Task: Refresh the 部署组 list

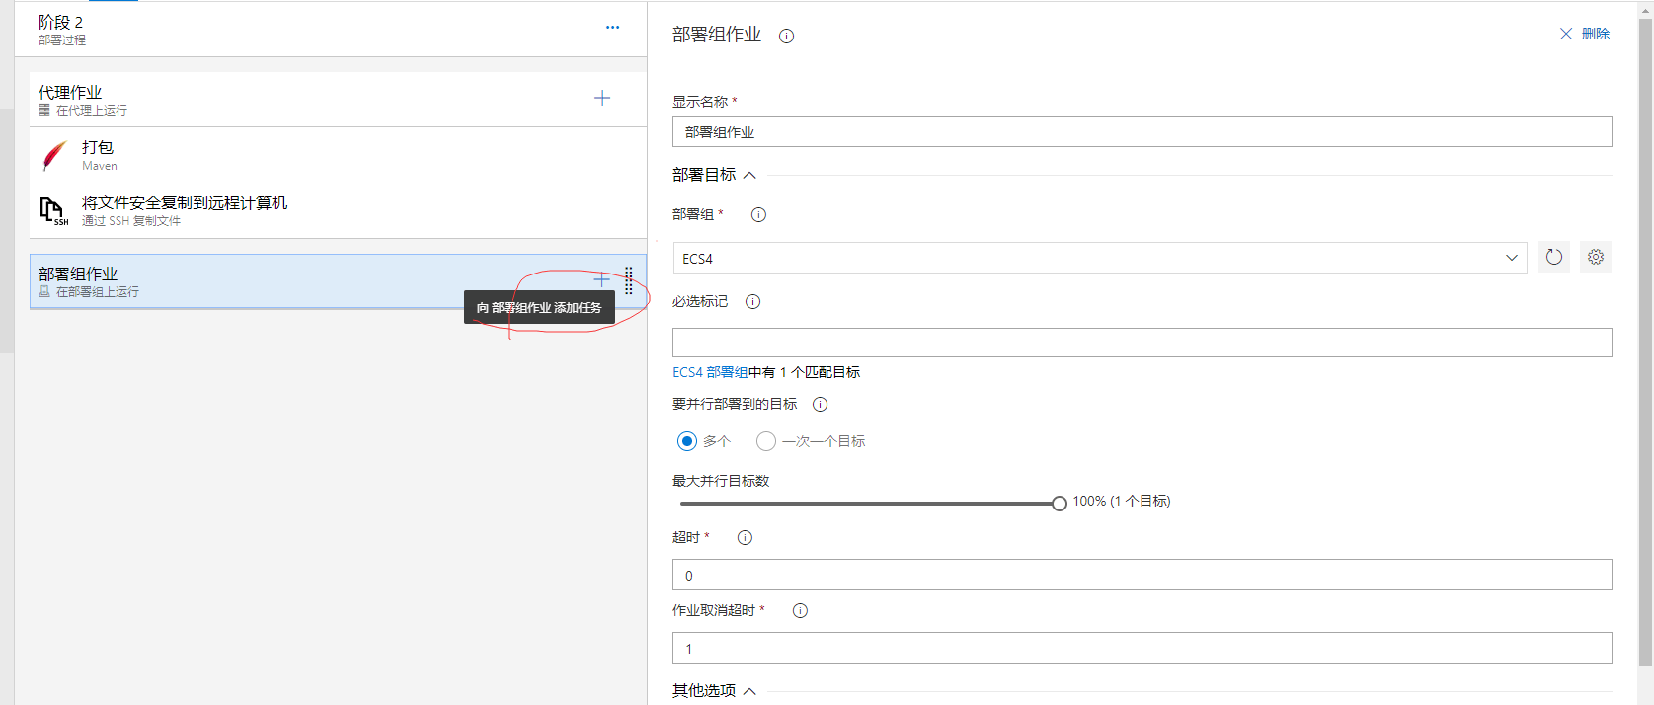Action: point(1553,258)
